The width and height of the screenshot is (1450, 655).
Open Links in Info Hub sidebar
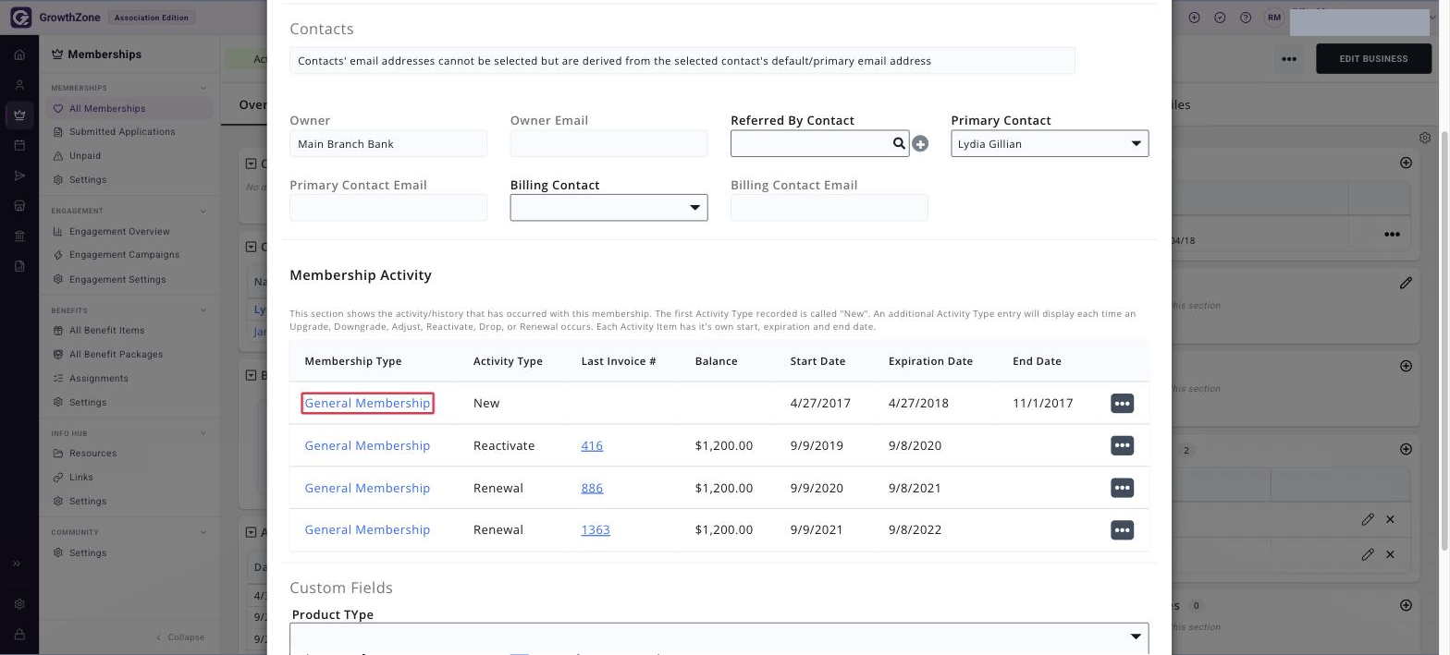[x=81, y=478]
